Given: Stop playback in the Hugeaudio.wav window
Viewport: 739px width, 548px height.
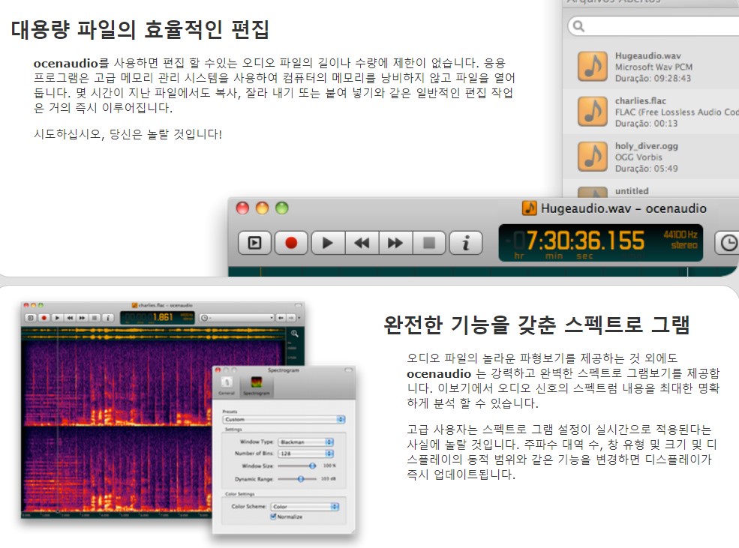Looking at the screenshot, I should 429,243.
